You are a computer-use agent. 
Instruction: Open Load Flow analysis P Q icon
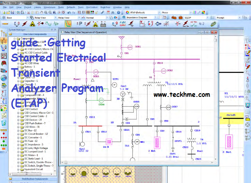[x=17, y=24]
